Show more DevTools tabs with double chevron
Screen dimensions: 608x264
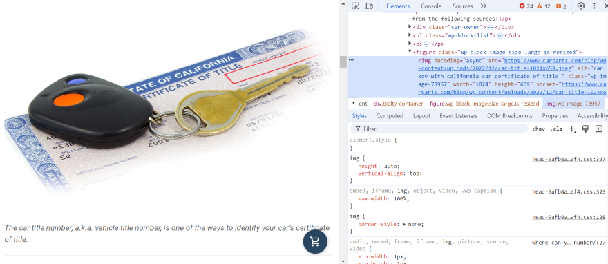click(483, 6)
